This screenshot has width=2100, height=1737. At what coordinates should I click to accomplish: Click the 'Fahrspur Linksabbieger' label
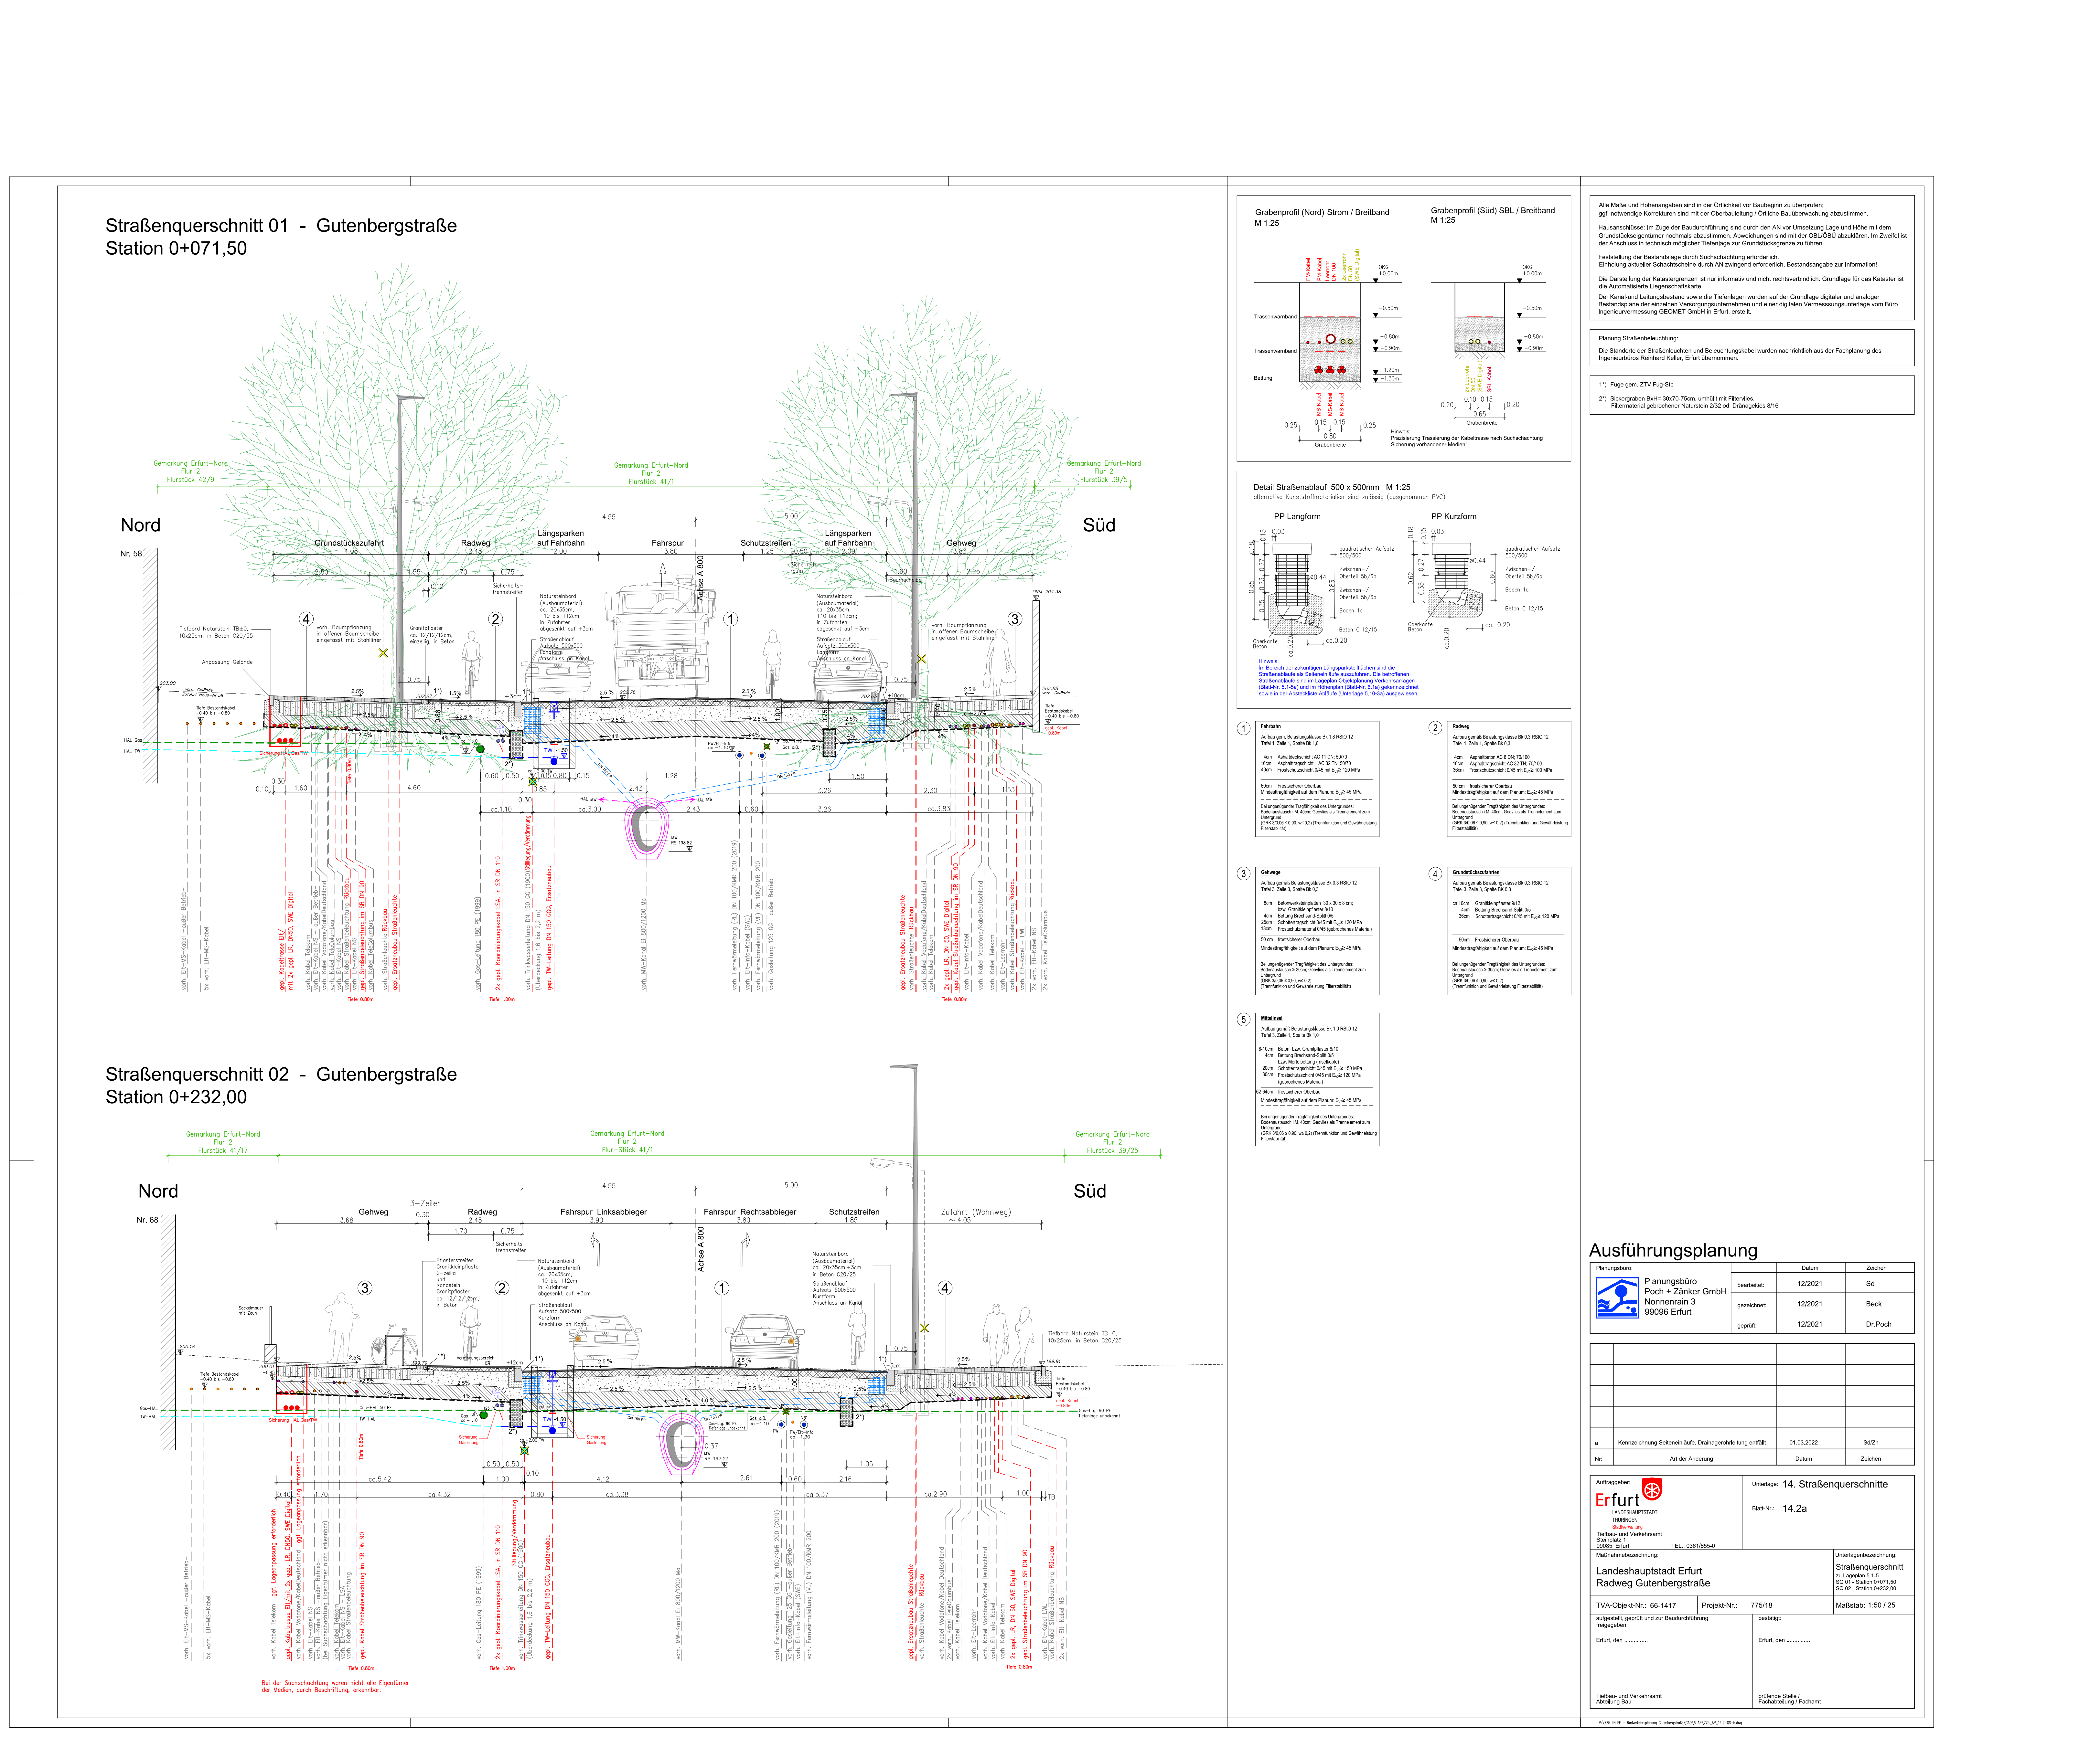point(603,1212)
